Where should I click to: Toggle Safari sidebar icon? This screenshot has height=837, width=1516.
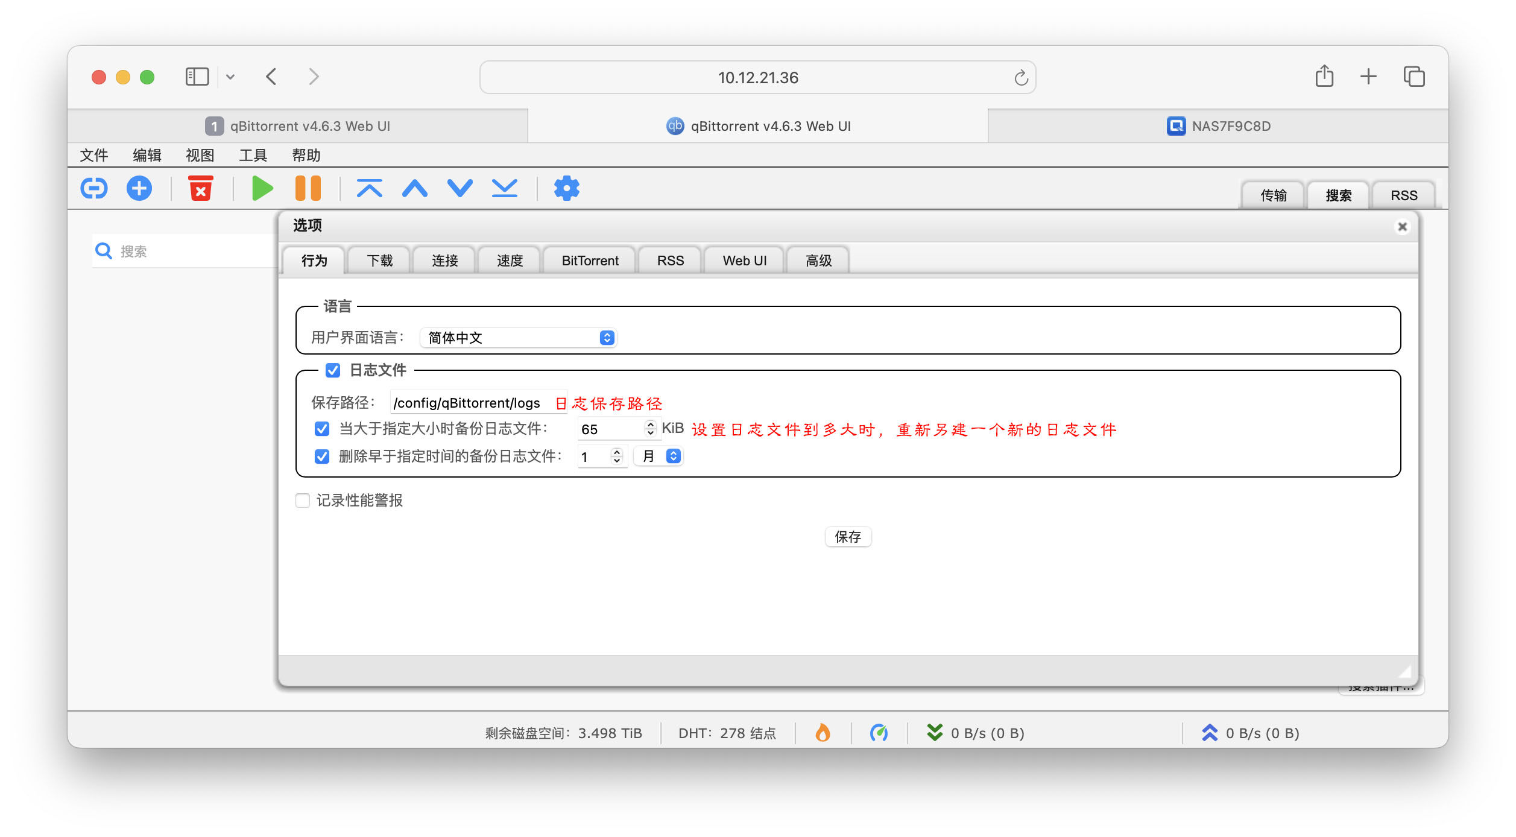197,77
